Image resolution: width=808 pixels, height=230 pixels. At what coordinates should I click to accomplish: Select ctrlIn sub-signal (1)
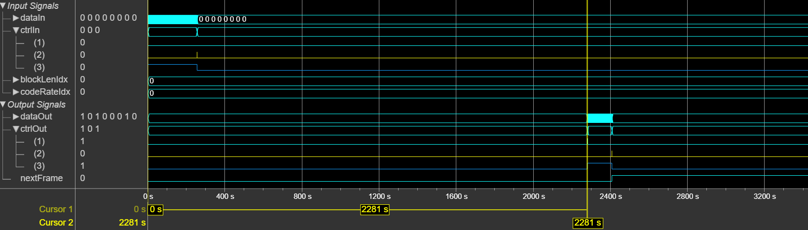(x=39, y=42)
